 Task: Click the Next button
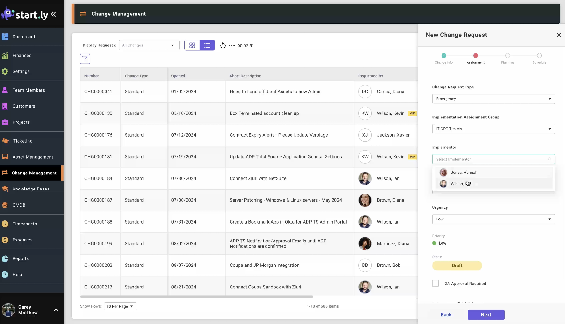coord(486,315)
